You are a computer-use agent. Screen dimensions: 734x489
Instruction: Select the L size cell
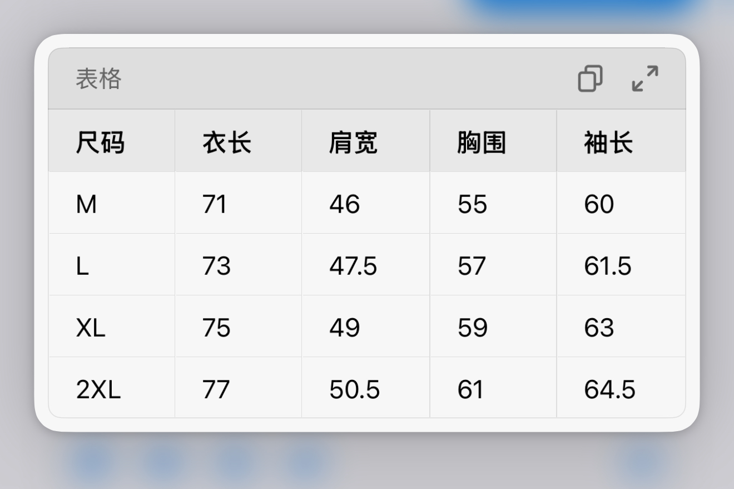point(82,266)
